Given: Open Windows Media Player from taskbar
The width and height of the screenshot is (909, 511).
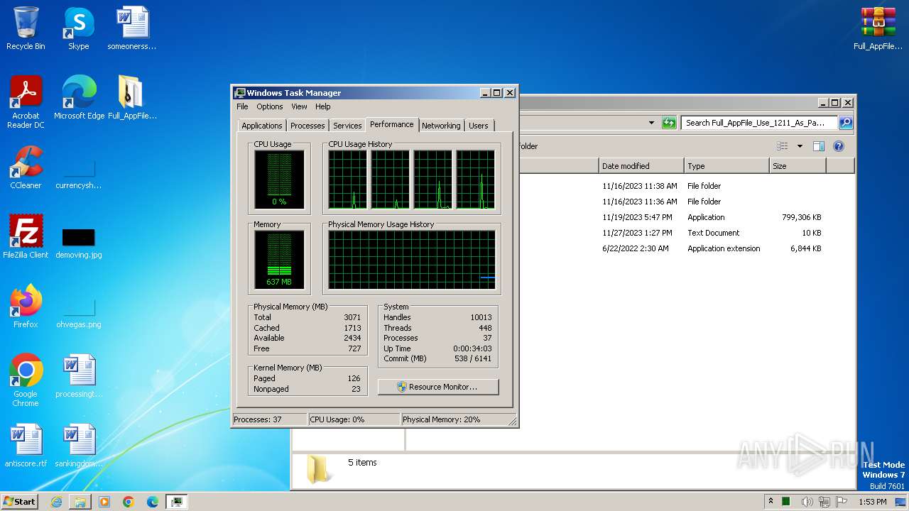Looking at the screenshot, I should click(104, 502).
